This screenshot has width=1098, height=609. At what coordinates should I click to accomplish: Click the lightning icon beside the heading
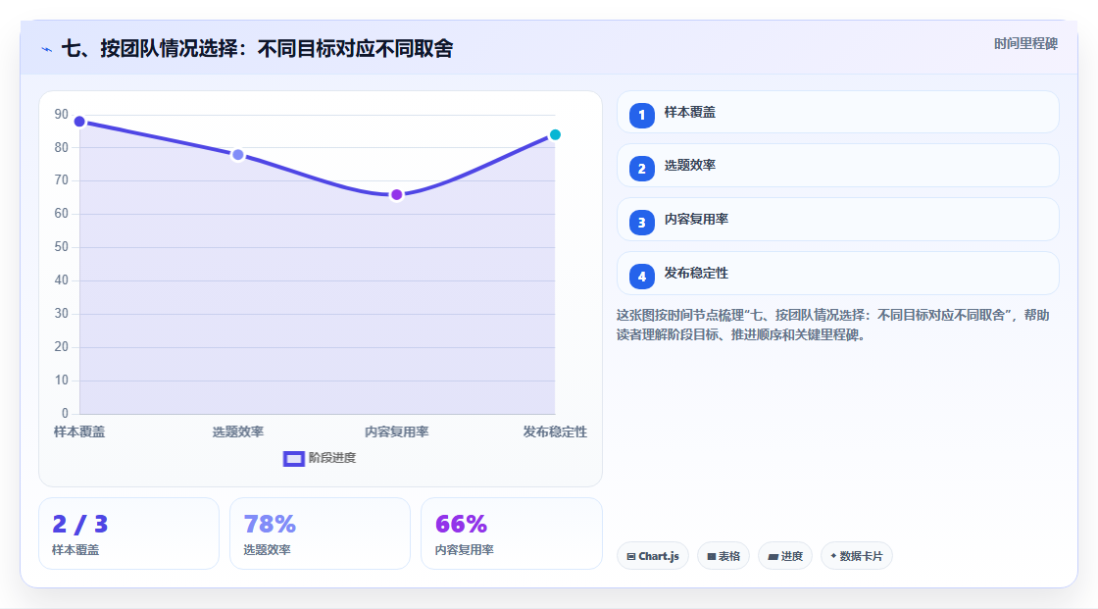(x=47, y=49)
